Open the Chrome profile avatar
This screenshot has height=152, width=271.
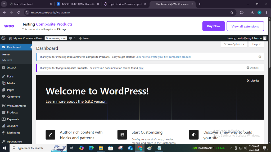click(259, 12)
